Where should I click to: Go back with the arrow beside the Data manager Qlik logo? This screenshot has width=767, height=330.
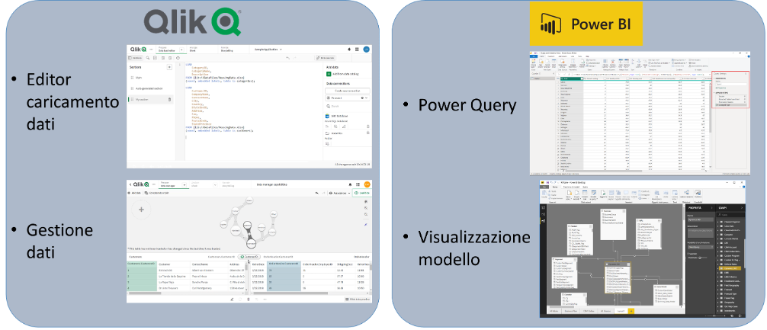click(x=130, y=184)
